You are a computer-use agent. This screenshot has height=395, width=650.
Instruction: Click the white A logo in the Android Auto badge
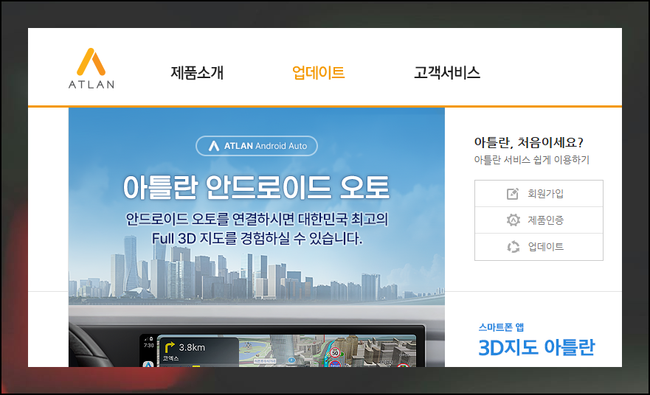point(214,146)
